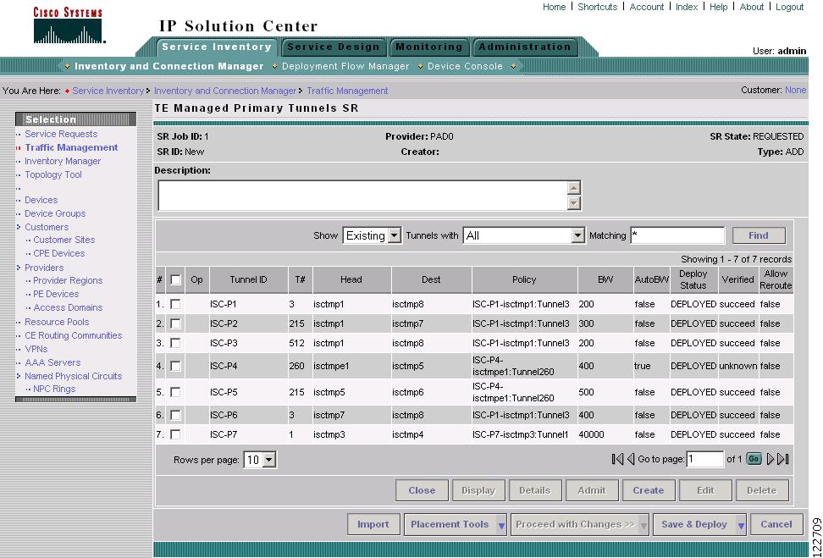Check the ISC-P4 tunnel row

coord(175,366)
